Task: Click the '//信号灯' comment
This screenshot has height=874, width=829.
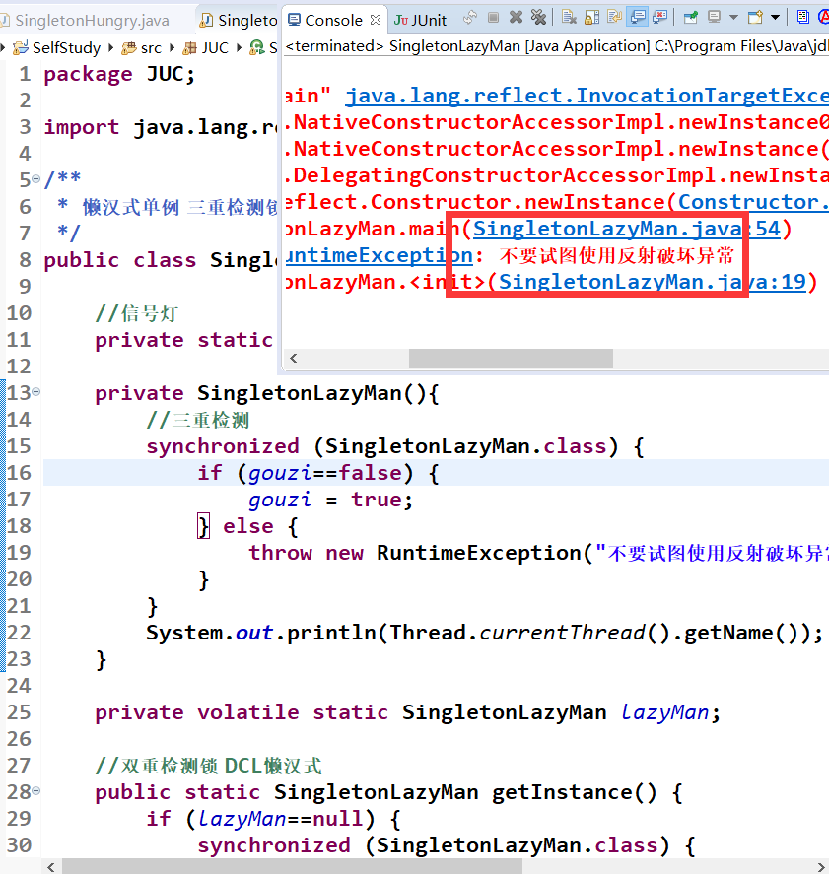Action: coord(136,313)
